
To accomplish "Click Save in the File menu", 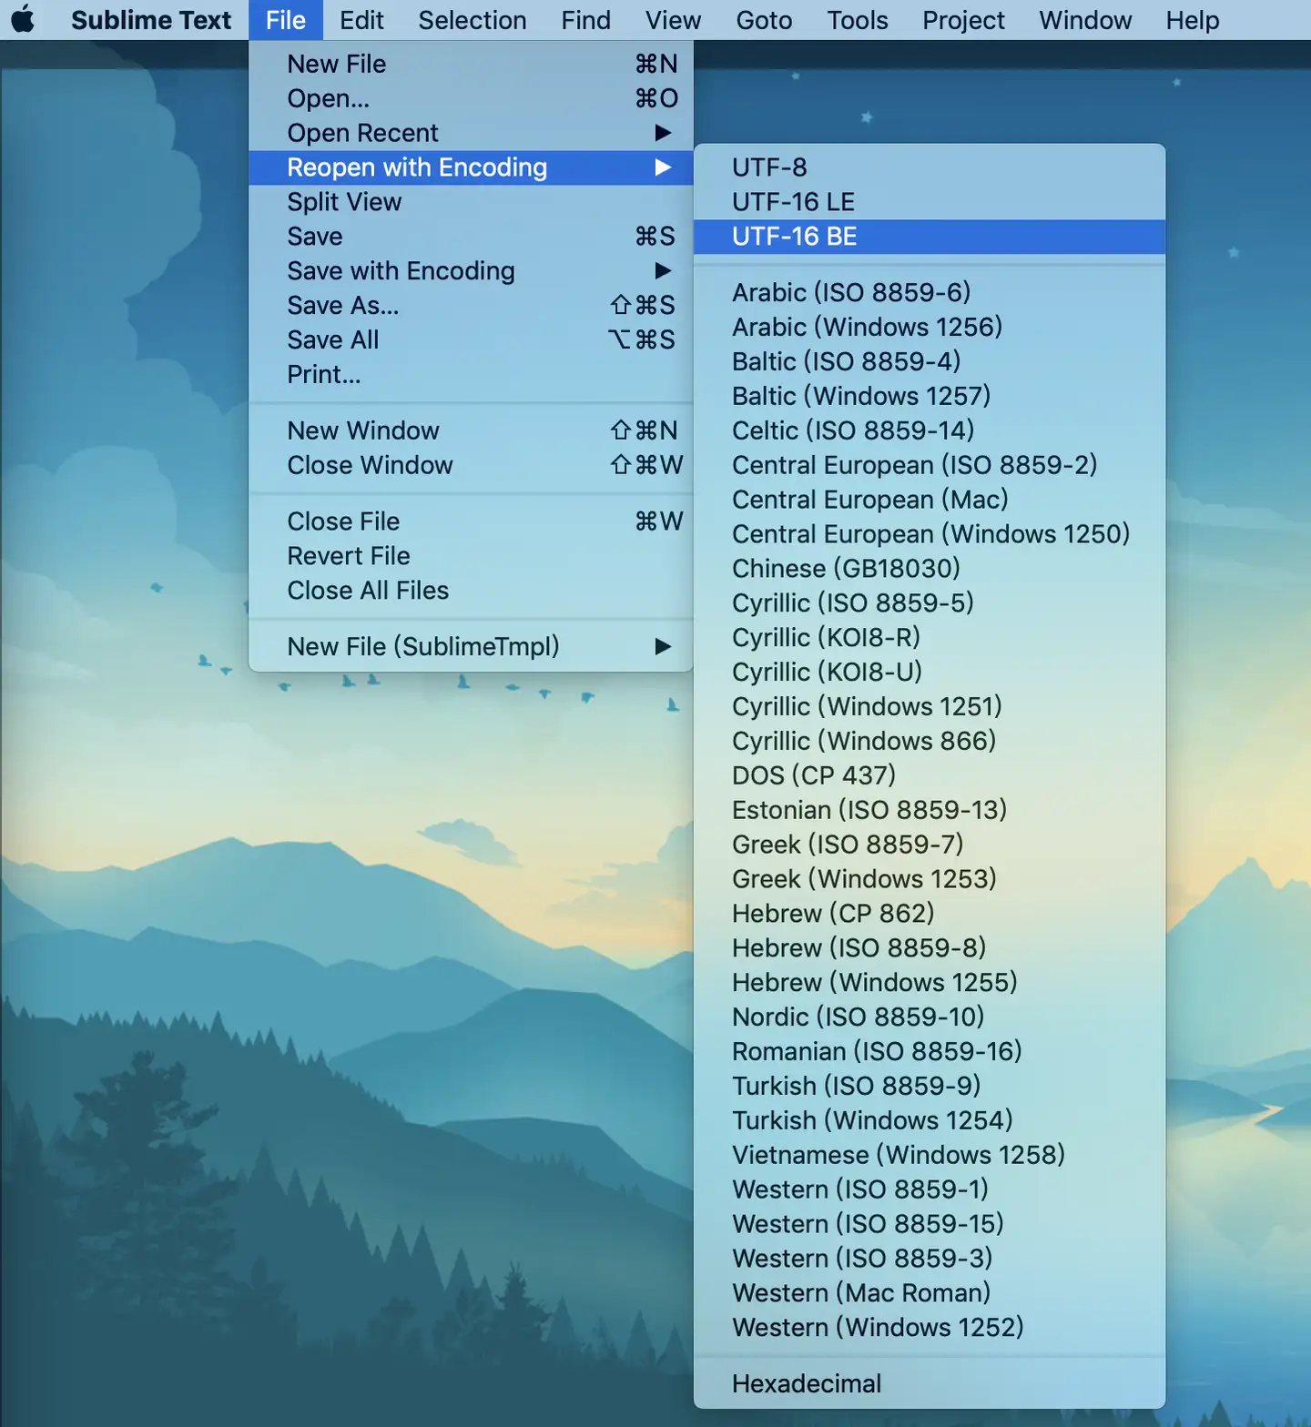I will click(471, 237).
